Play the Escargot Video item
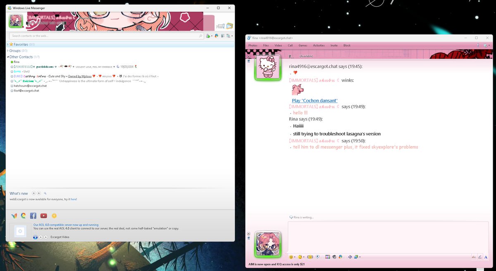Image resolution: width=496 pixels, height=271 pixels. pos(35,237)
